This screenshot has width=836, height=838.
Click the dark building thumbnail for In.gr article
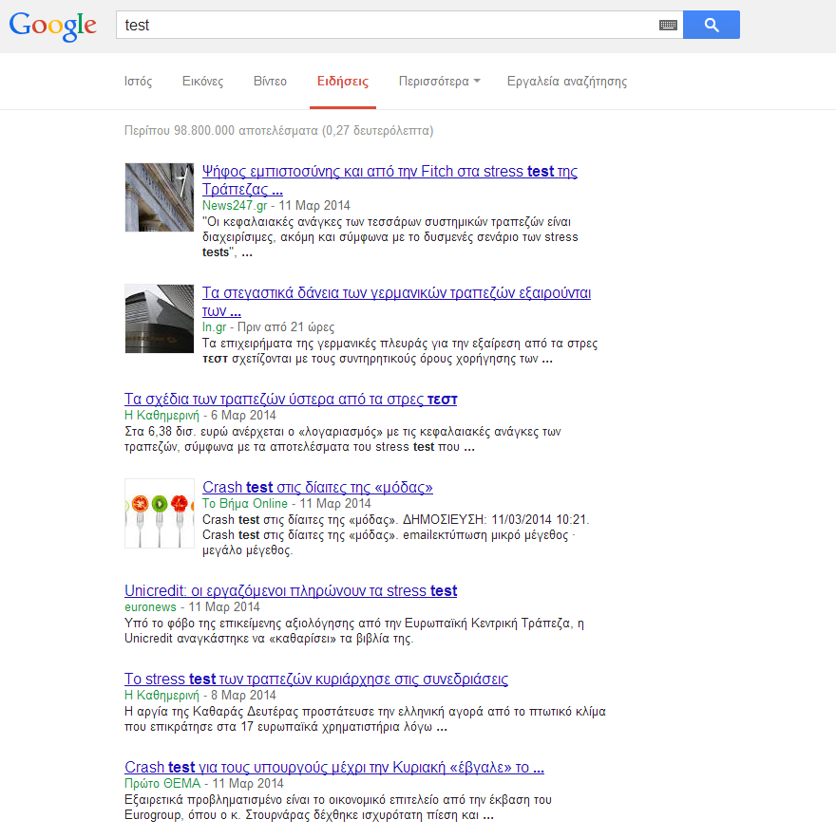(160, 319)
